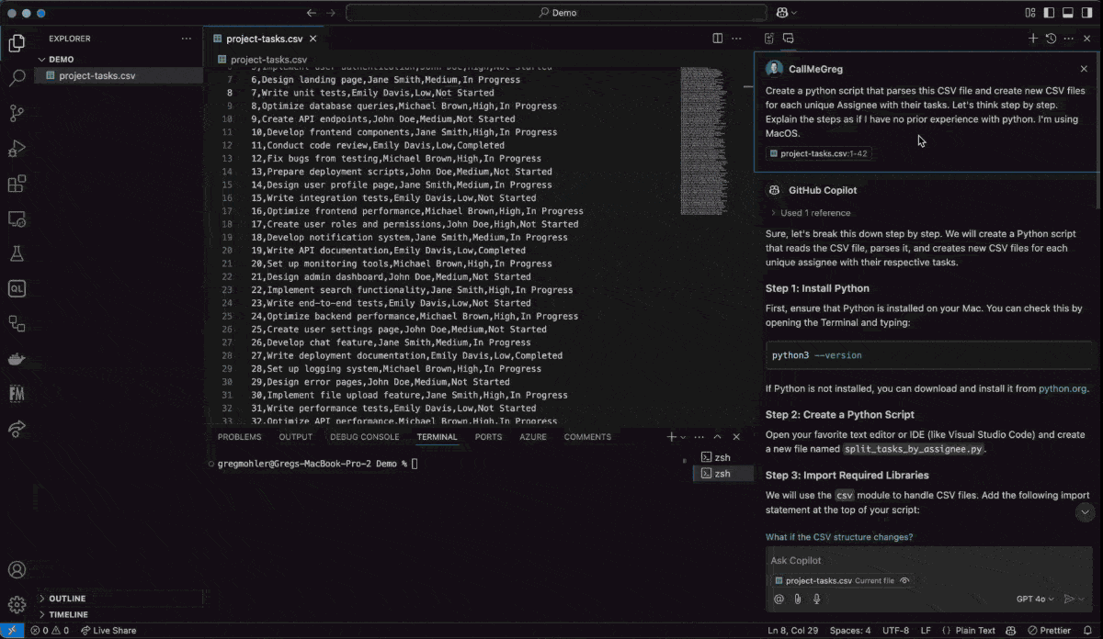This screenshot has height=639, width=1103.
Task: Open the Manage gear icon
Action: (x=17, y=604)
